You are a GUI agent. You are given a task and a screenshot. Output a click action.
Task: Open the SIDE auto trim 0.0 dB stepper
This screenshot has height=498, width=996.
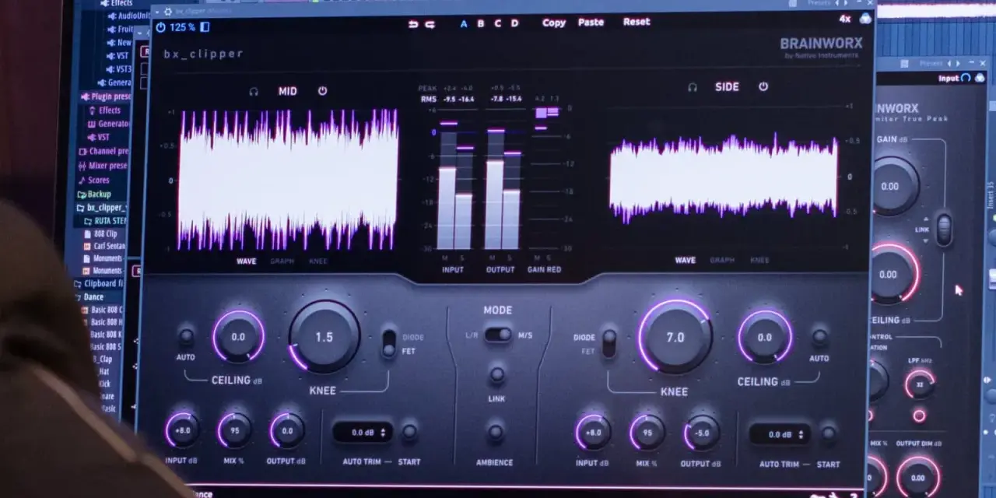[780, 434]
